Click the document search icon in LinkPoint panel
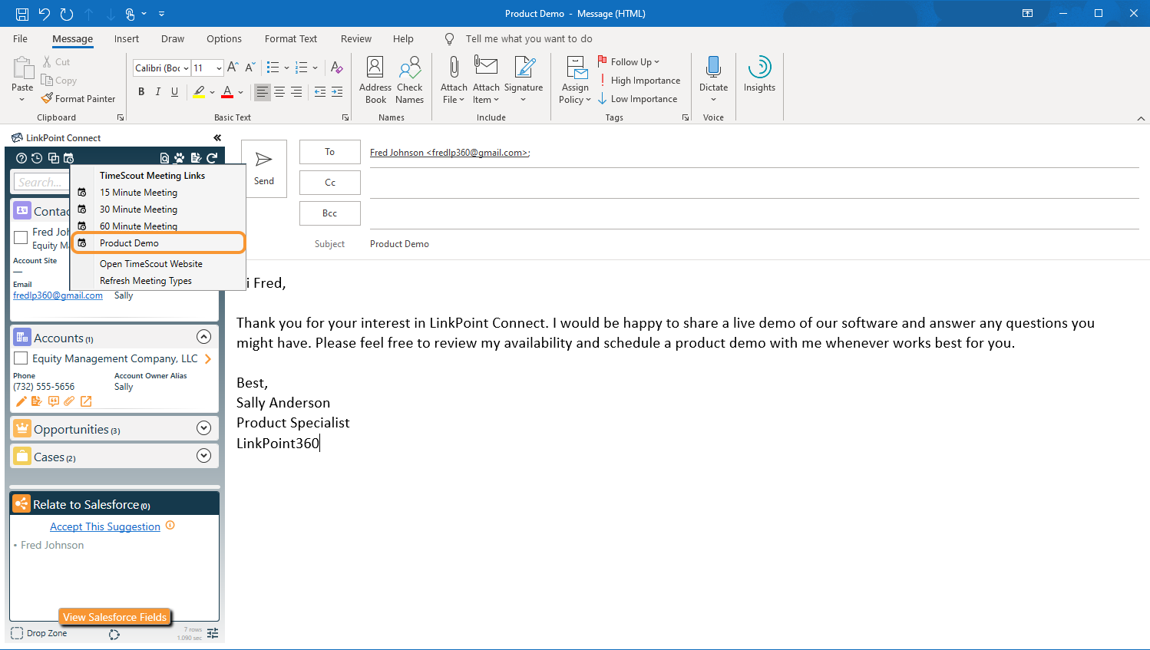1150x650 pixels. pyautogui.click(x=164, y=158)
